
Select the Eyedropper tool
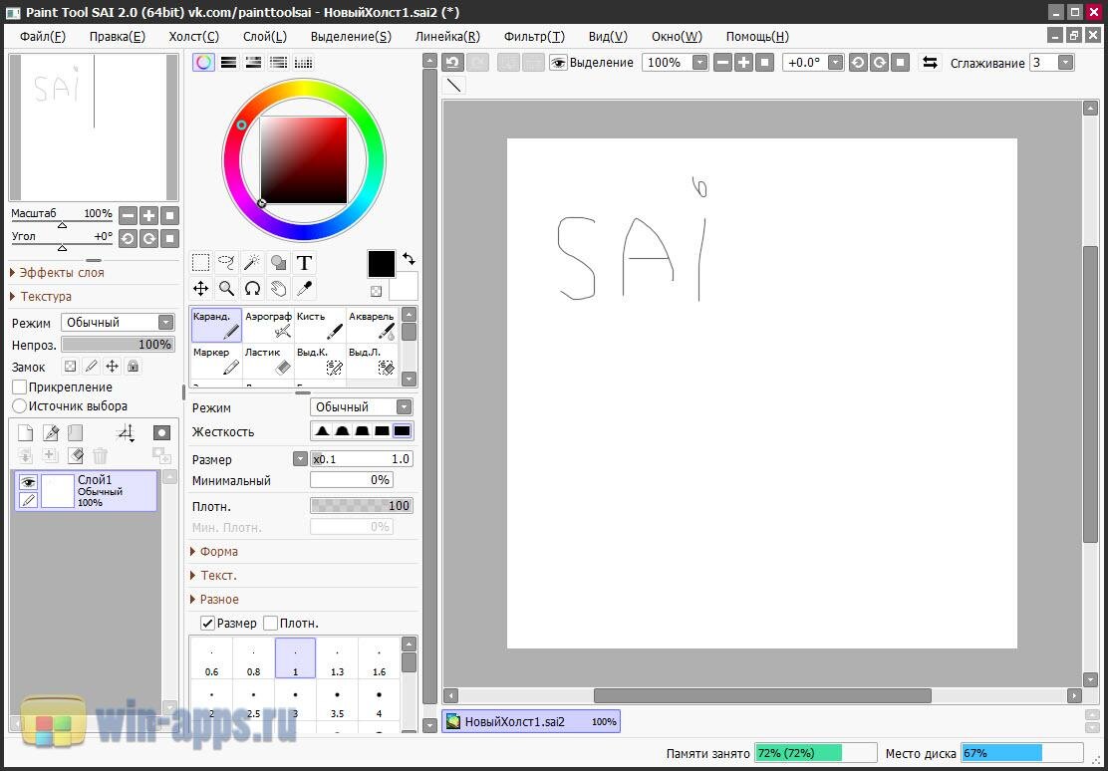pyautogui.click(x=305, y=288)
